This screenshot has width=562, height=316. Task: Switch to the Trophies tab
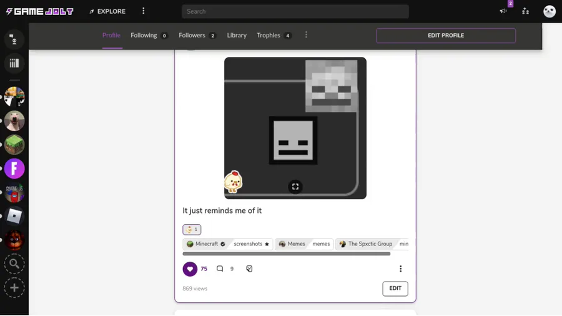pyautogui.click(x=274, y=36)
